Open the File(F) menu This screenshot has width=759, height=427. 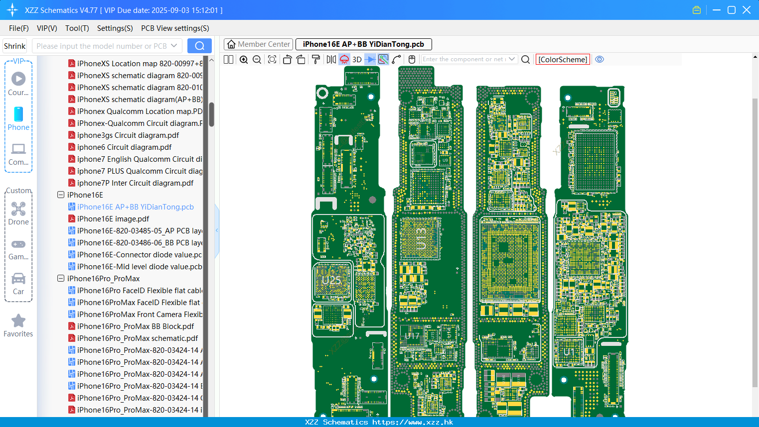(19, 28)
